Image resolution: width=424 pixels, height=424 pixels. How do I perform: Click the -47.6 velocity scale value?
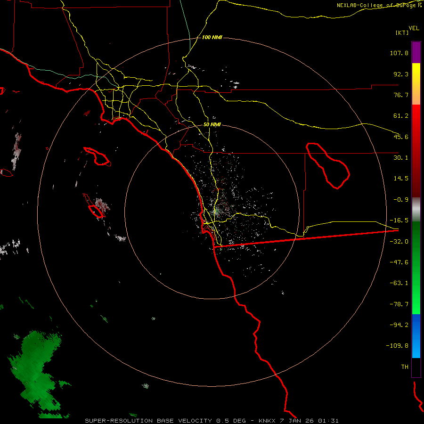[x=399, y=262]
